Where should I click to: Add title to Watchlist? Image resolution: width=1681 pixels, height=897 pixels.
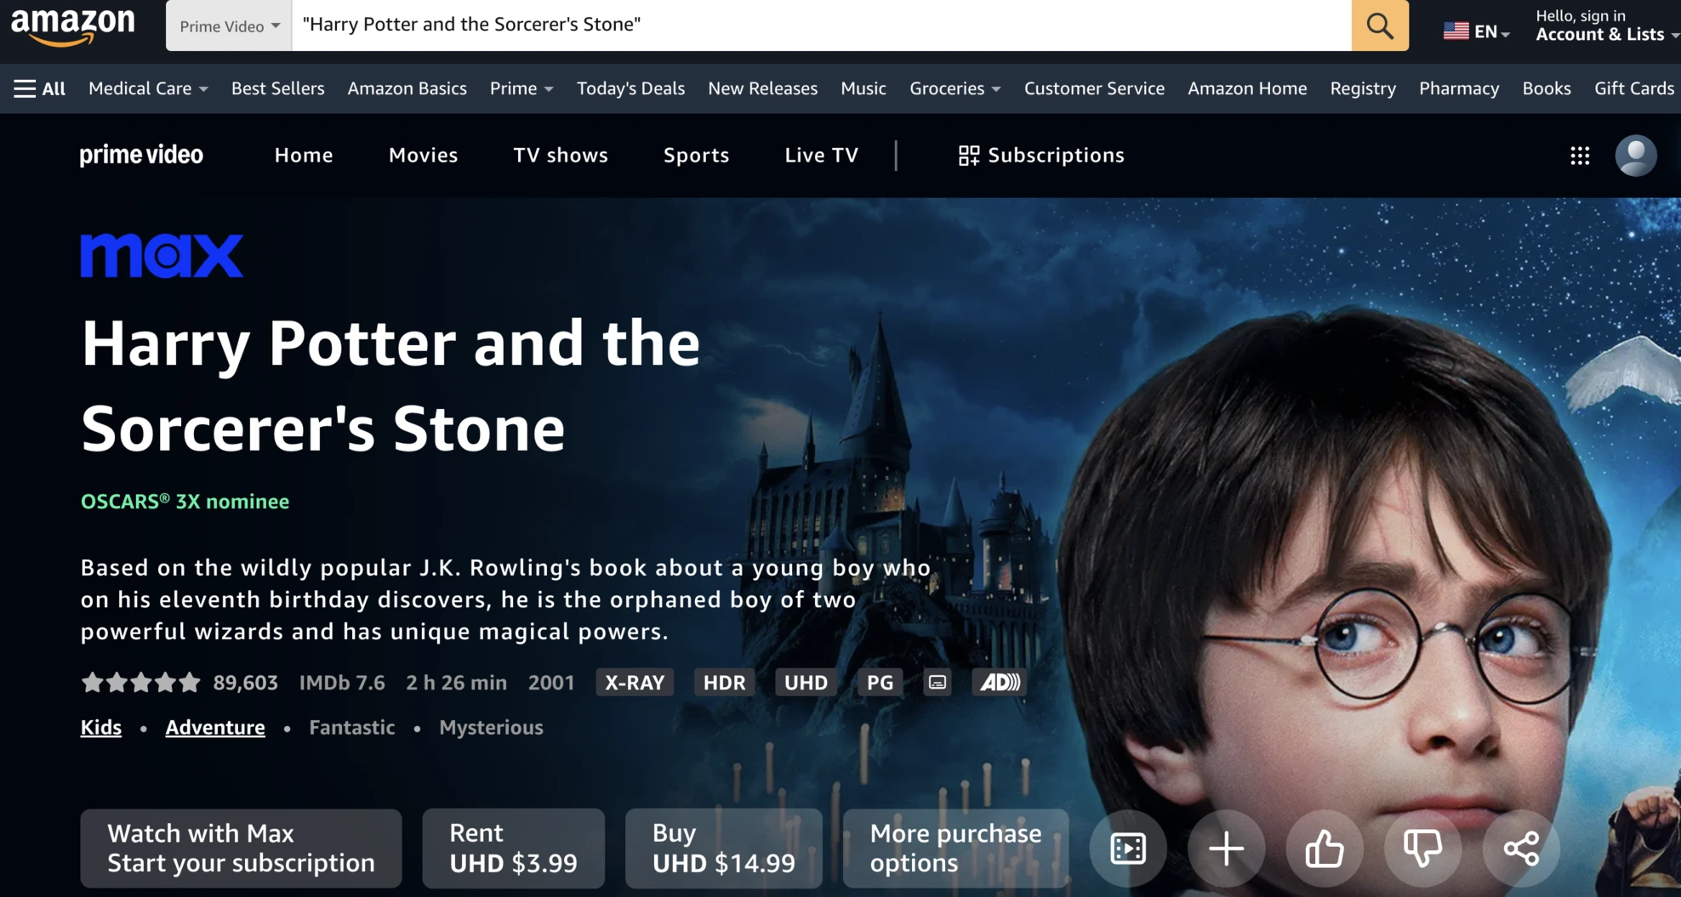coord(1226,849)
